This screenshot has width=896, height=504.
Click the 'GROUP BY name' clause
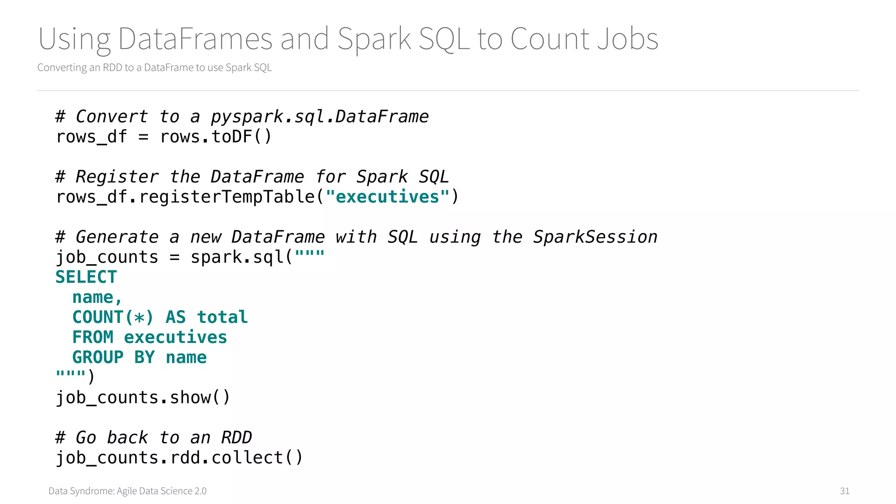click(x=139, y=358)
